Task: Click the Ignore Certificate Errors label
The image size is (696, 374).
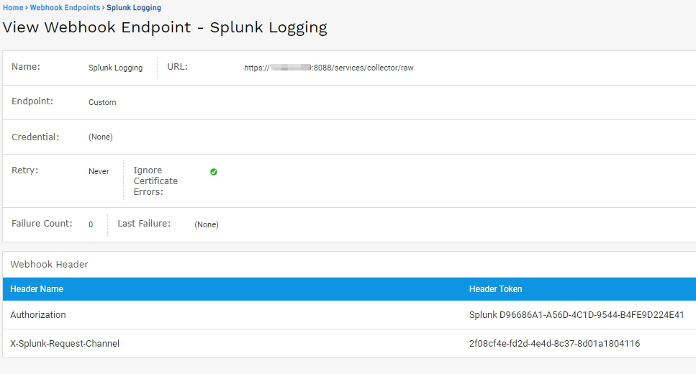Action: [x=155, y=181]
